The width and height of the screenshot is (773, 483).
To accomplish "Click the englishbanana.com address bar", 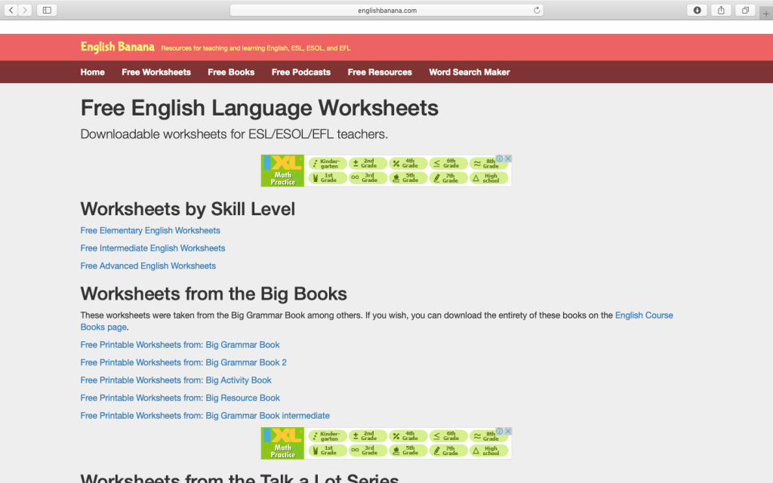I will point(386,11).
